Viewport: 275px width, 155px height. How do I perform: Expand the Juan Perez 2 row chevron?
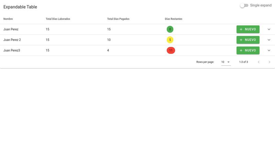point(269,40)
